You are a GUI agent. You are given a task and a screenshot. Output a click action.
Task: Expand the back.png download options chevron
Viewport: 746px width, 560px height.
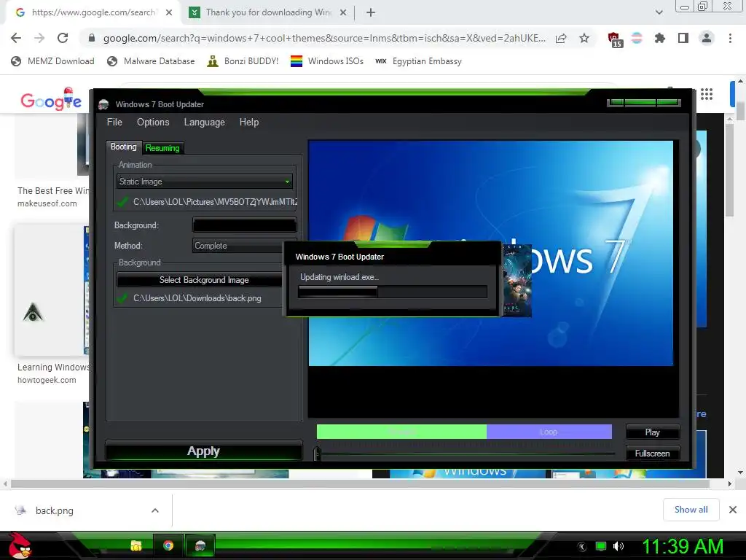point(155,510)
